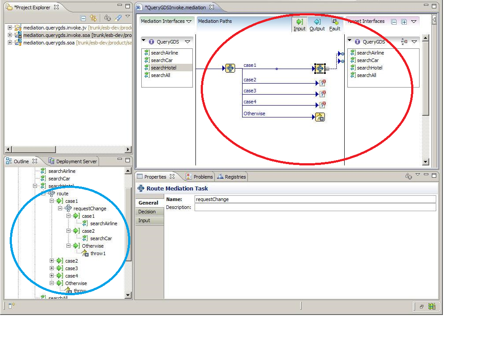This screenshot has height=344, width=497.
Task: Click undefined task icon on case2 path
Action: (322, 83)
